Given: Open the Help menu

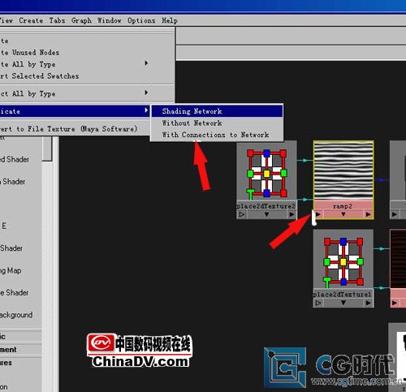Looking at the screenshot, I should tap(170, 20).
